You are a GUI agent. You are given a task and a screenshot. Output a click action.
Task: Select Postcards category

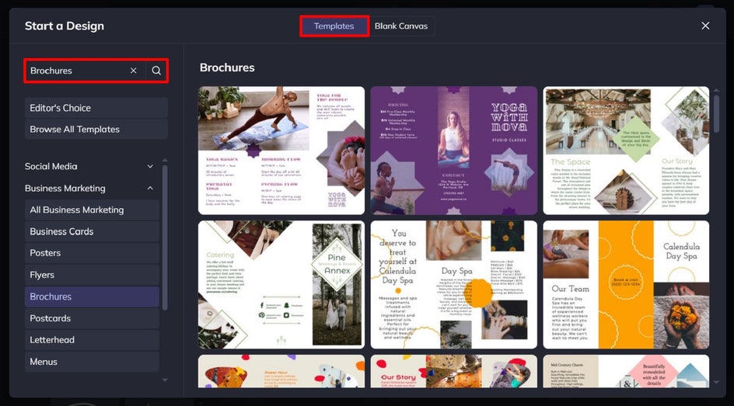(x=92, y=318)
